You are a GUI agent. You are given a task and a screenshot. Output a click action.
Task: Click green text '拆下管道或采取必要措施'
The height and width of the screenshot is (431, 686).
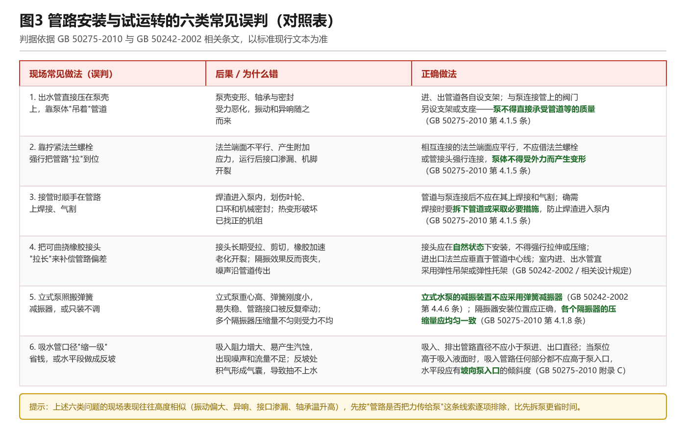tap(496, 209)
